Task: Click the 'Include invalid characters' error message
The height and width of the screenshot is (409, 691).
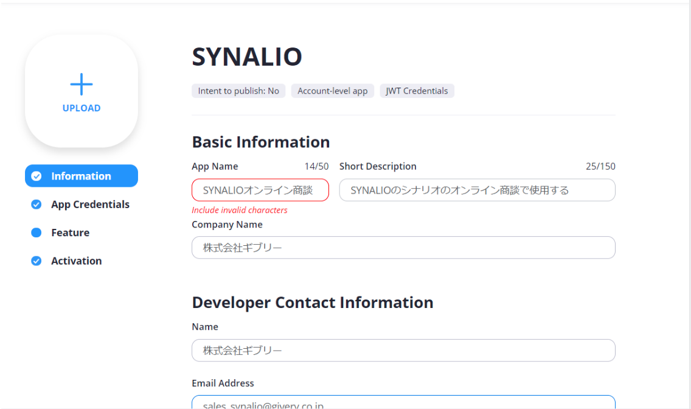Action: pos(240,210)
